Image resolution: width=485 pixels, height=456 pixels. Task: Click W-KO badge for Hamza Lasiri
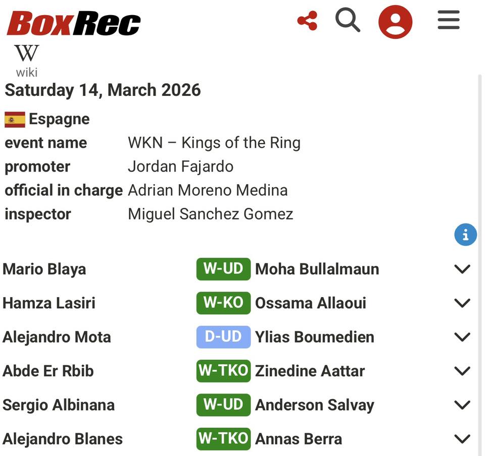(x=223, y=303)
